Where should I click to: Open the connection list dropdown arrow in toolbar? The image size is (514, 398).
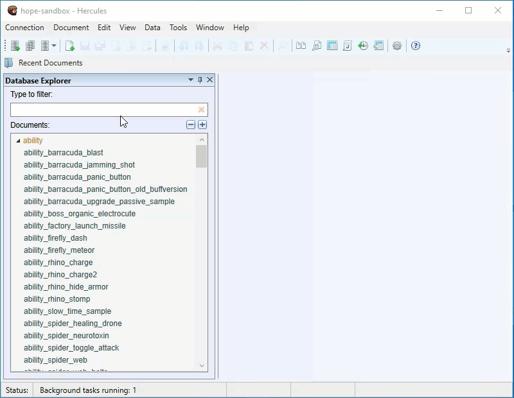click(54, 46)
